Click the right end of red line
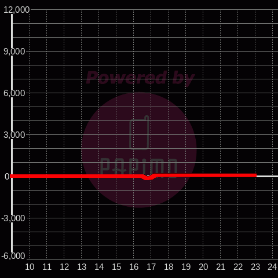 tap(255, 175)
